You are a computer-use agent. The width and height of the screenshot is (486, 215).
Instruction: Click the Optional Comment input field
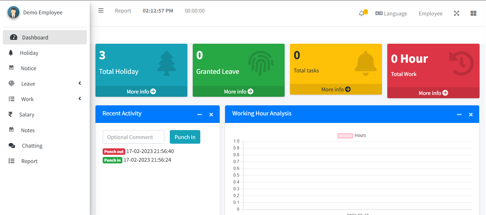coord(133,137)
